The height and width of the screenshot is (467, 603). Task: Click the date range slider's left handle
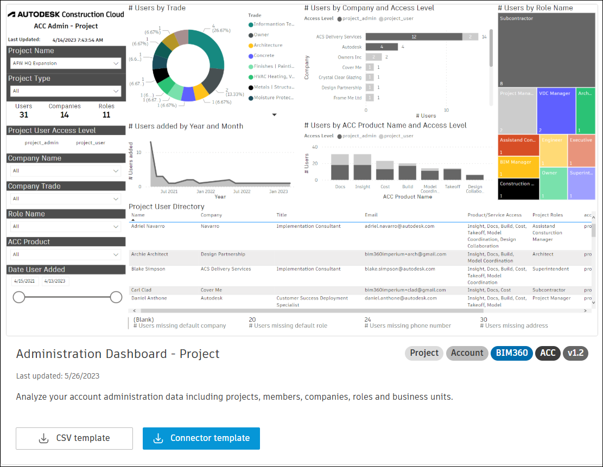coord(19,297)
